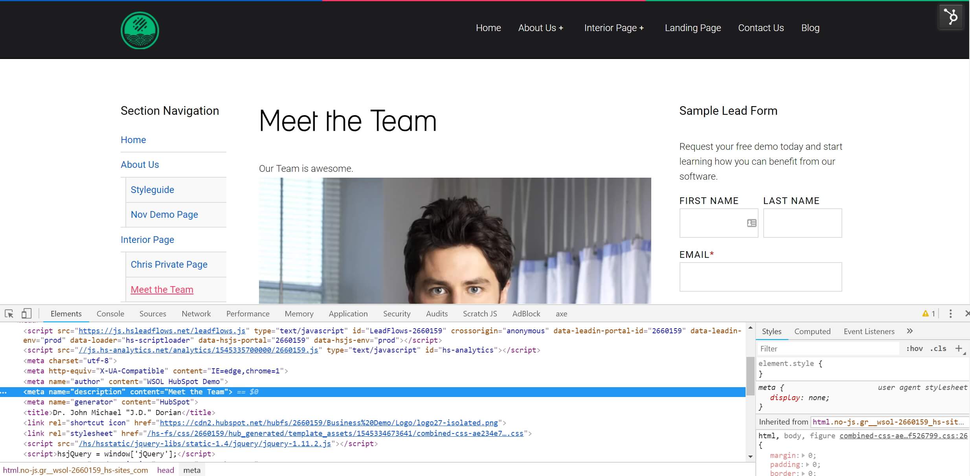Open the HubSpot sprocket menu icon
Screen dimensions: 970x476
coord(951,17)
